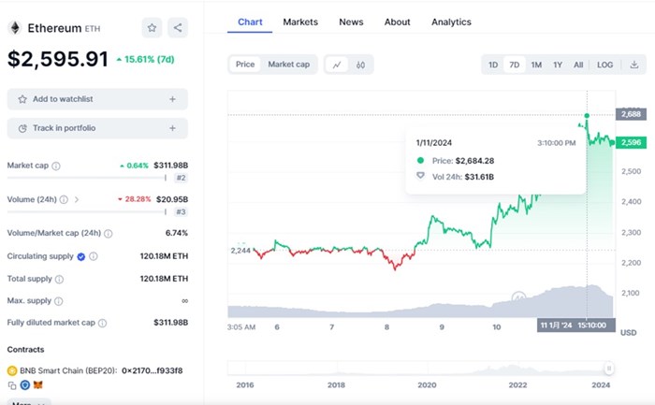This screenshot has height=405, width=655.
Task: Toggle chart to Price view
Action: [245, 65]
